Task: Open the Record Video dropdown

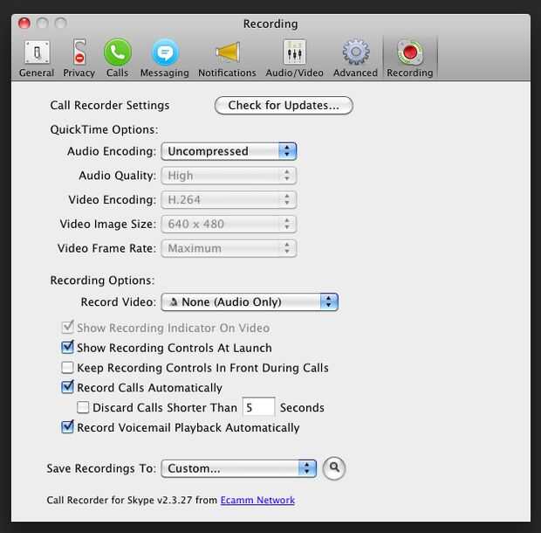Action: [250, 302]
